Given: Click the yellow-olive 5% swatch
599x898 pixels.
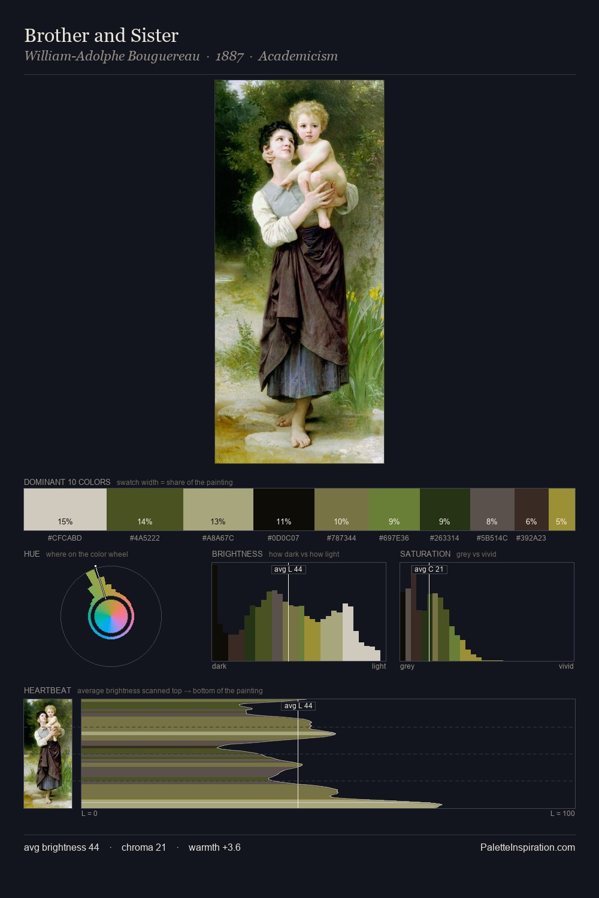Looking at the screenshot, I should 562,509.
